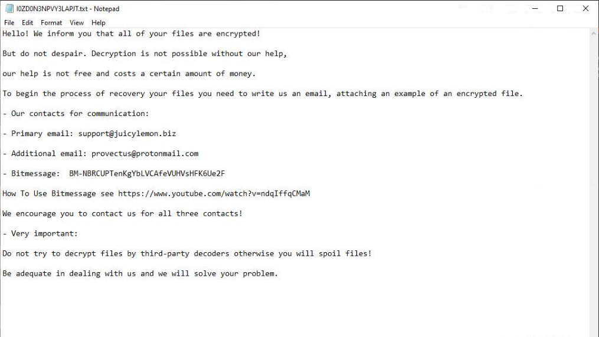Open the Help menu
599x337 pixels.
pyautogui.click(x=99, y=23)
